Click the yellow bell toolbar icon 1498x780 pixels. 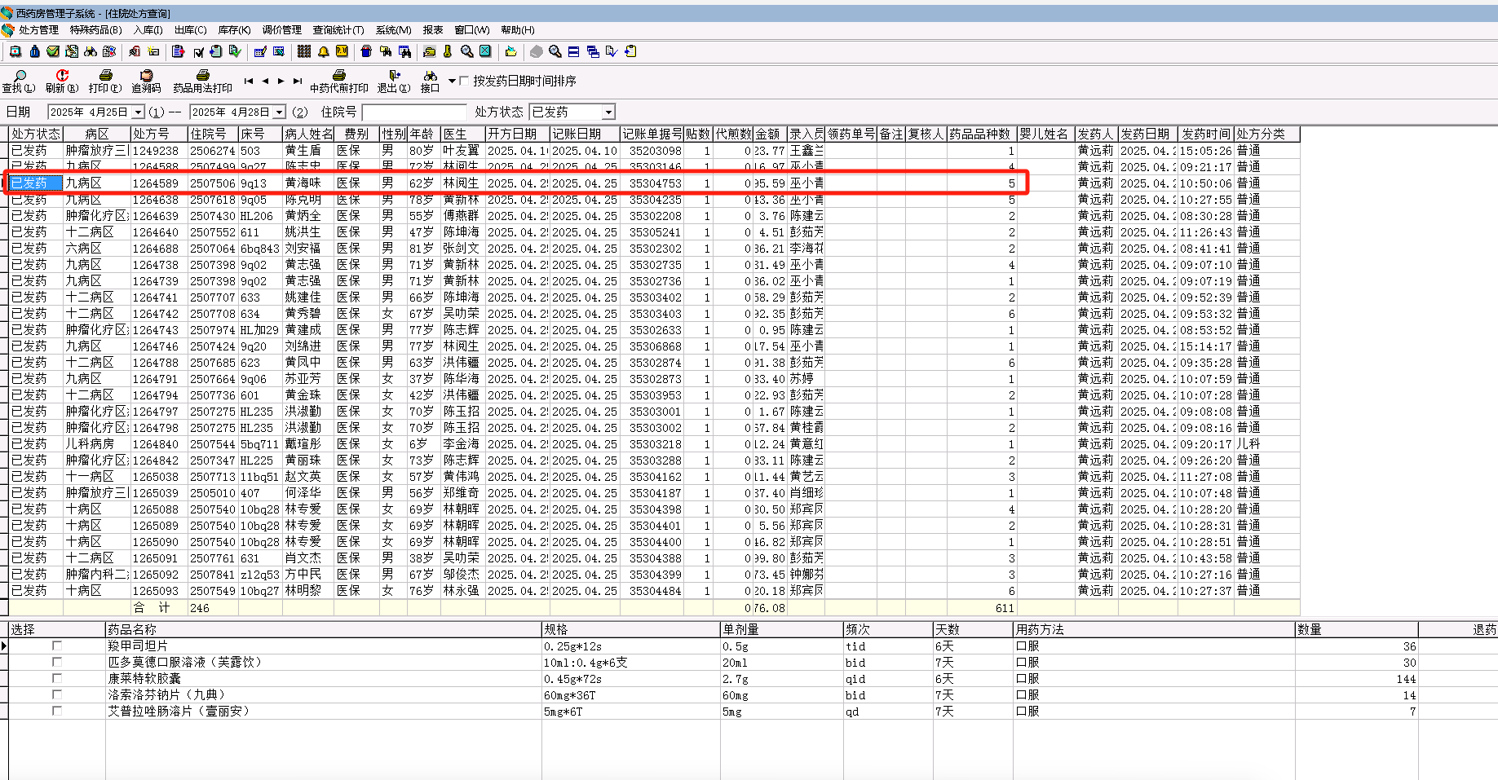323,51
